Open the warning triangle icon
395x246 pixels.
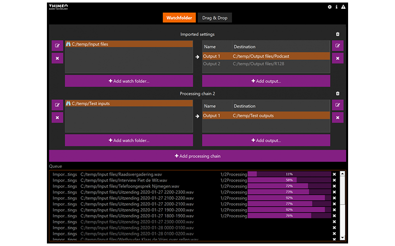(343, 7)
